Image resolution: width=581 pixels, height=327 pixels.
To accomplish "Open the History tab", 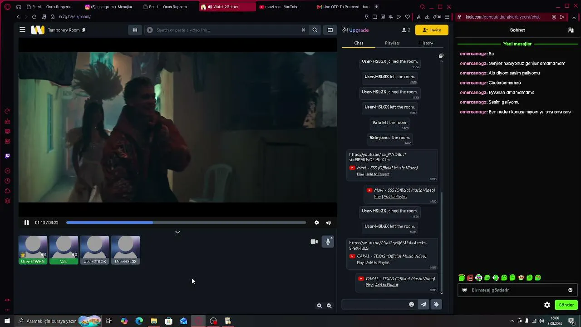I will point(426,43).
